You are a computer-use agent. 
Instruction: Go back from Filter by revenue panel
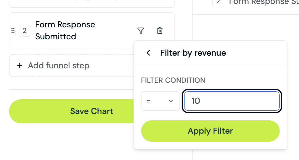[148, 53]
